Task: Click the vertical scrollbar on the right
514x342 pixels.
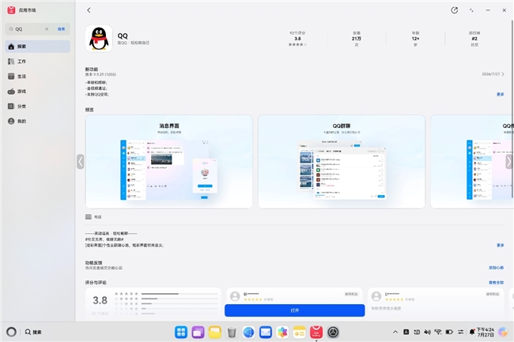Action: coord(512,109)
